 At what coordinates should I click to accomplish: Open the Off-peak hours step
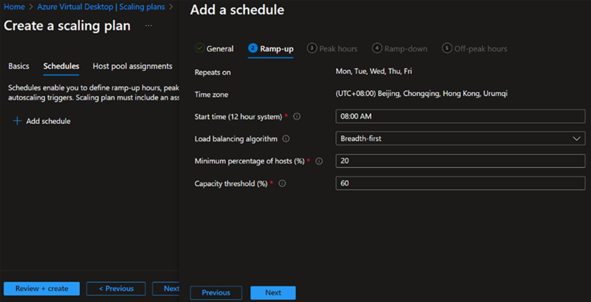coord(480,49)
